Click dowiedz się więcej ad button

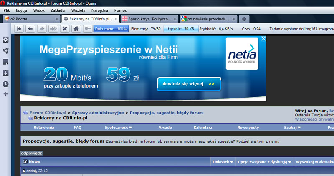coord(189,84)
